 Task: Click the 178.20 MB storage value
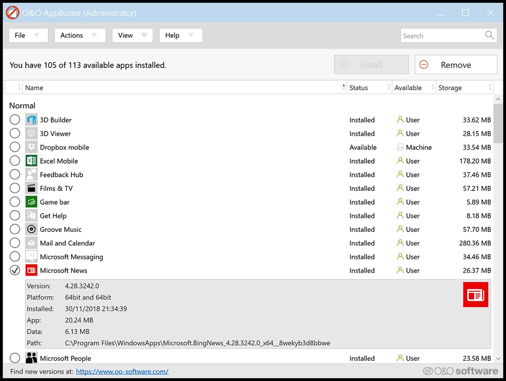475,161
